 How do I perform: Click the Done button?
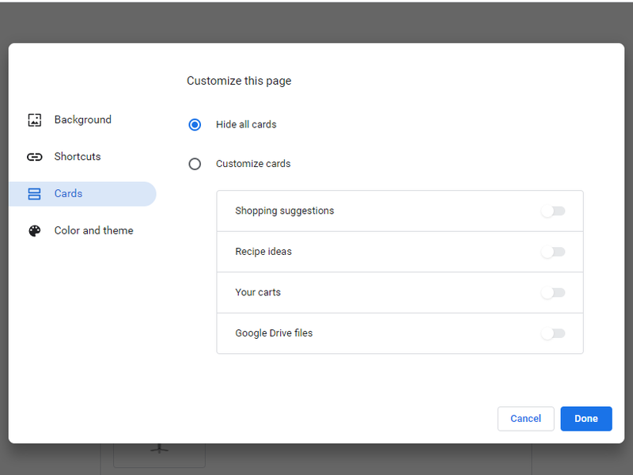click(x=586, y=418)
